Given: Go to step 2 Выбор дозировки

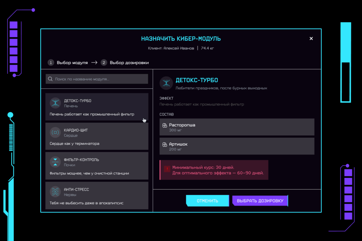Looking at the screenshot, I should (x=125, y=63).
